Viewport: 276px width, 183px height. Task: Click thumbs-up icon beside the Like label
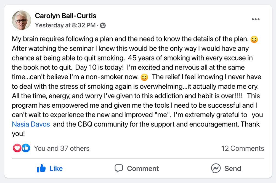pos(41,168)
